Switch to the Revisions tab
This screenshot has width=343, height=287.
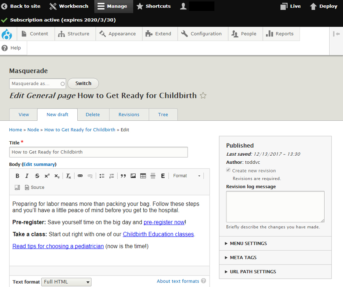(129, 115)
